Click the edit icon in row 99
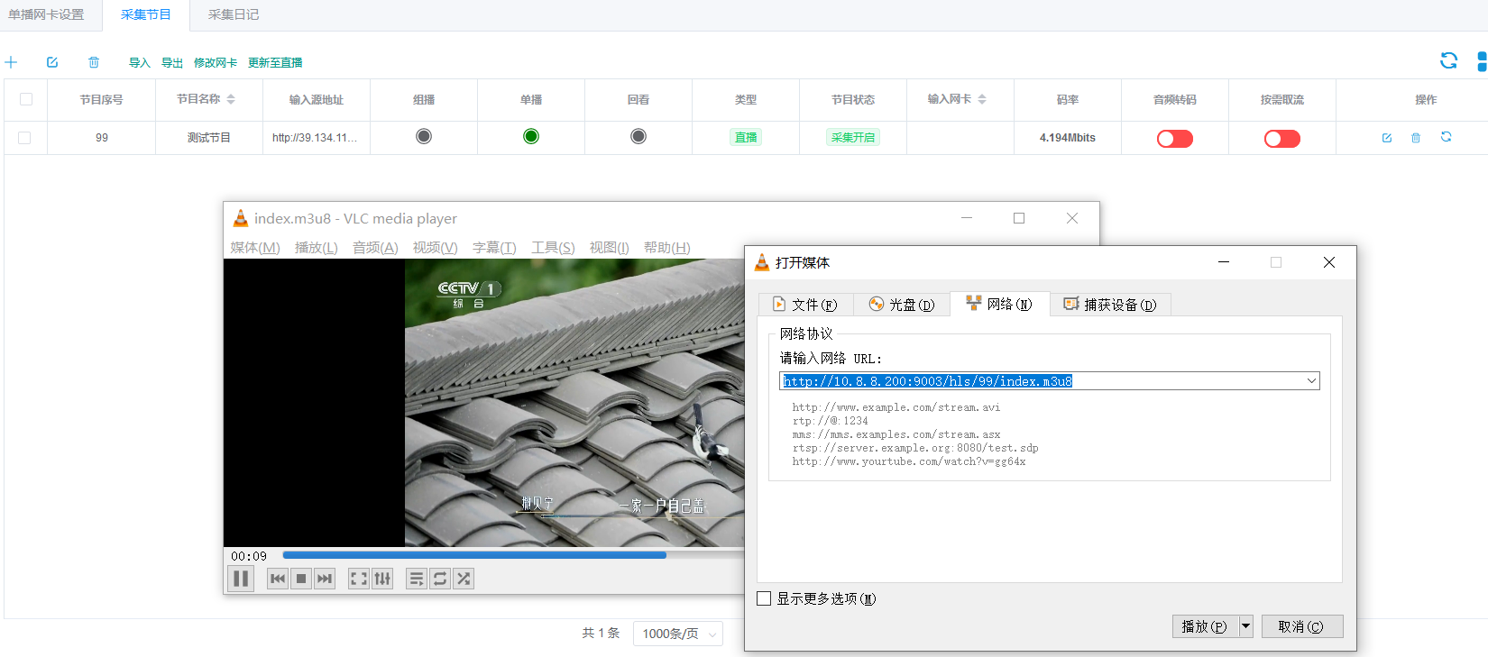 point(1387,138)
